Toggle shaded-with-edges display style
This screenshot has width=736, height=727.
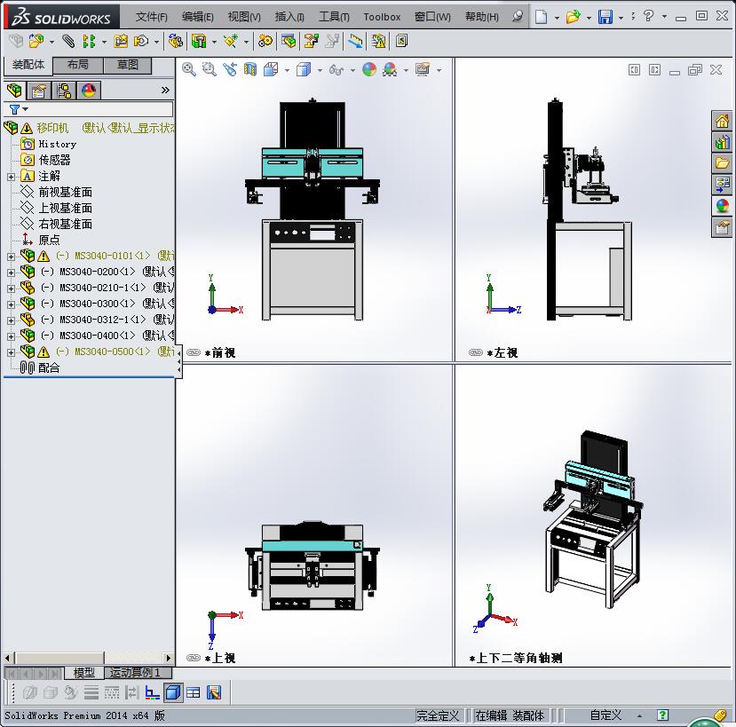[305, 69]
